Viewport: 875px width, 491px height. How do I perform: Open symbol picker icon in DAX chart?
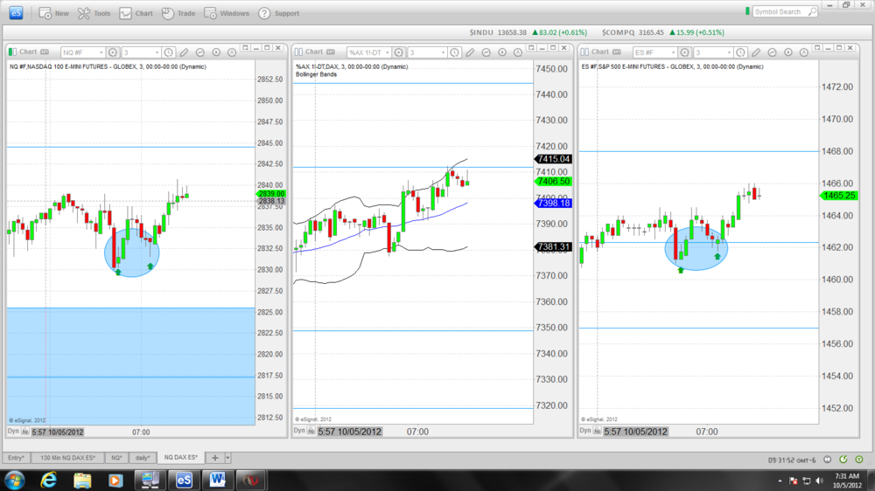coord(399,52)
